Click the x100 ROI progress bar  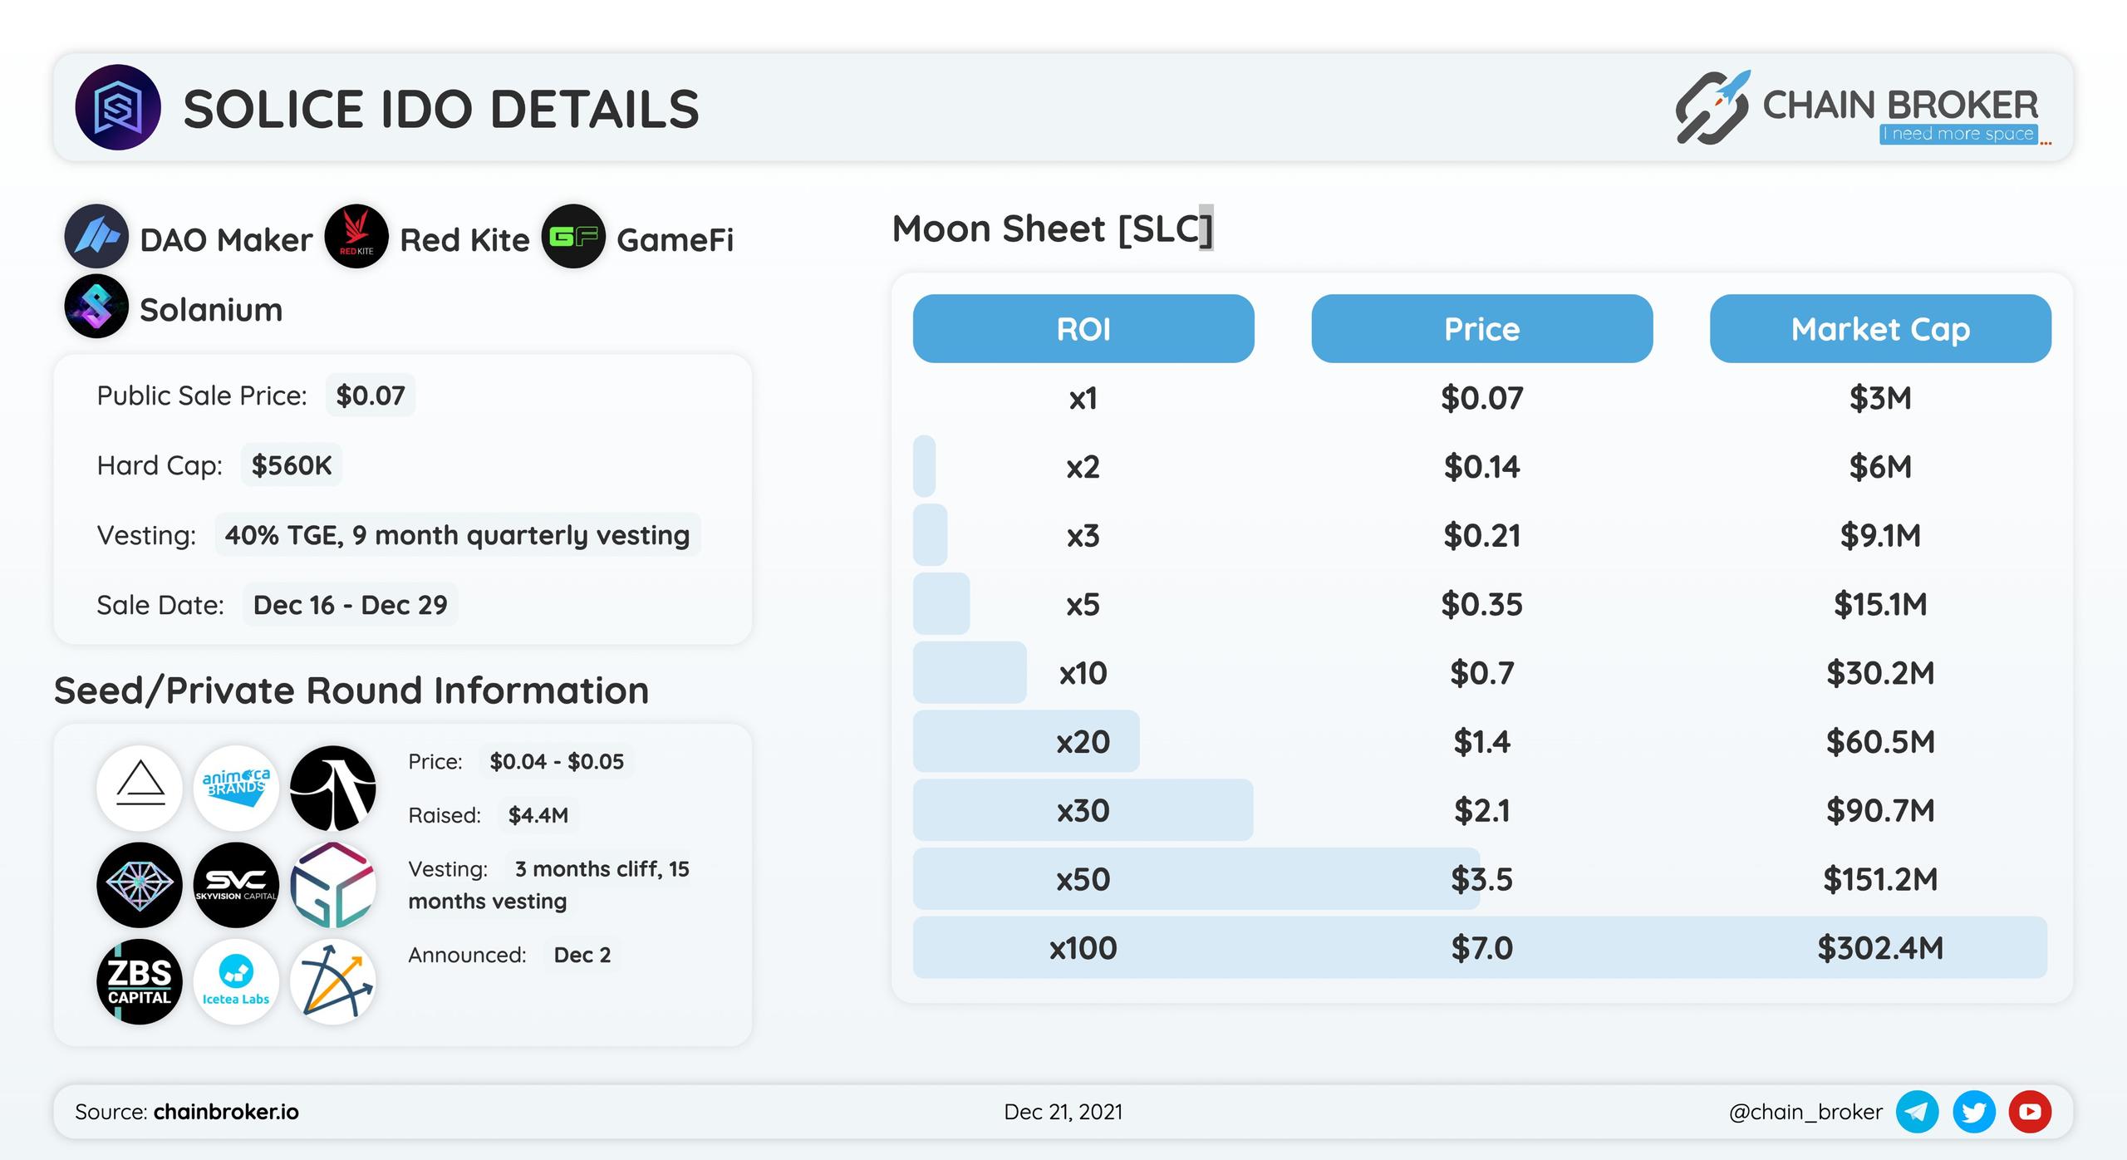(1480, 947)
